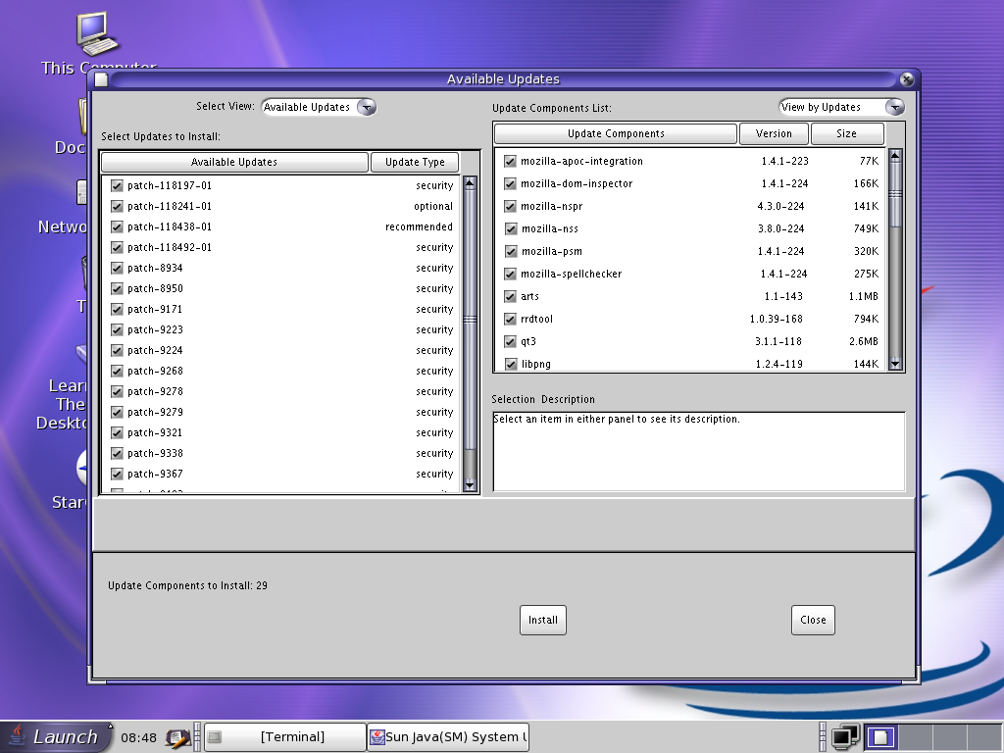Toggle mozilla-apoc-integration checkbox

[x=510, y=162]
